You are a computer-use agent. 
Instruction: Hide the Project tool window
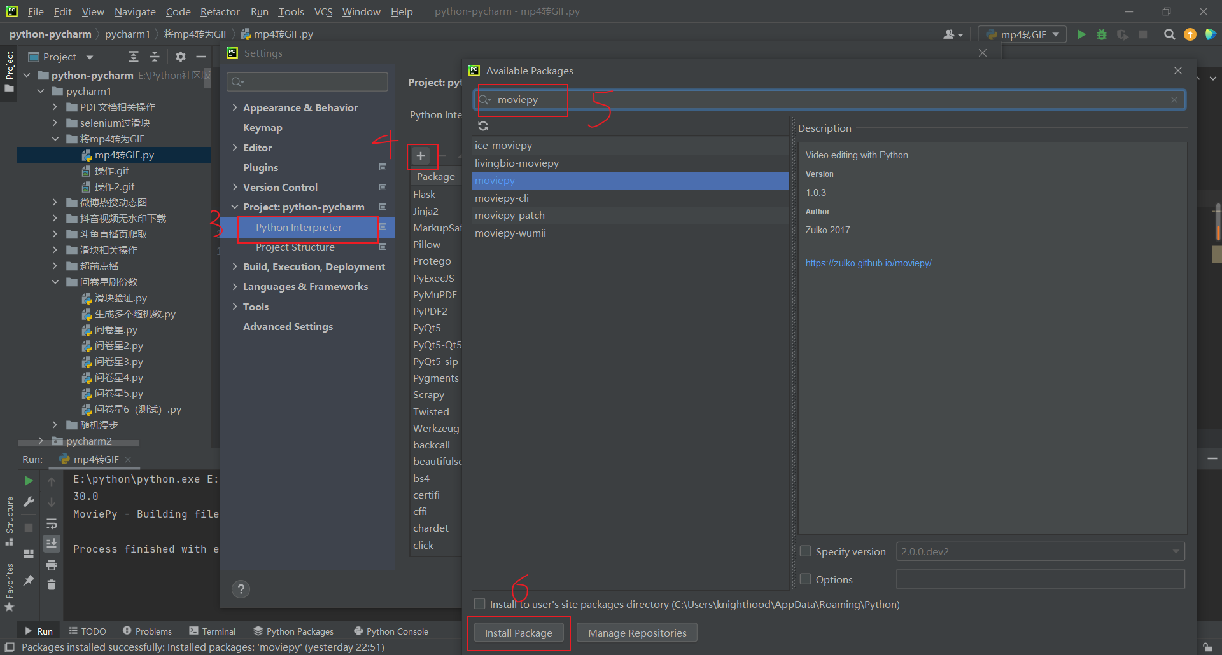[x=201, y=57]
